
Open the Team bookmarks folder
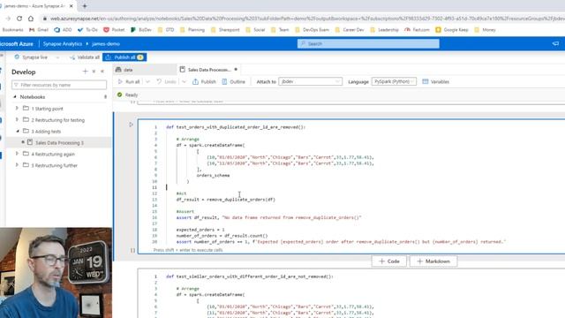pos(280,30)
